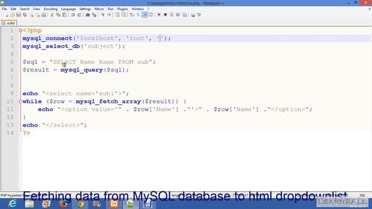Open Firefox from the taskbar
Image resolution: width=372 pixels, height=209 pixels.
(63, 204)
